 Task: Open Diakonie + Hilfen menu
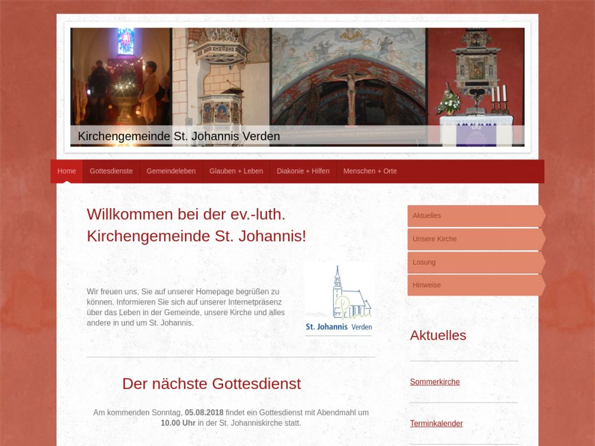click(303, 171)
